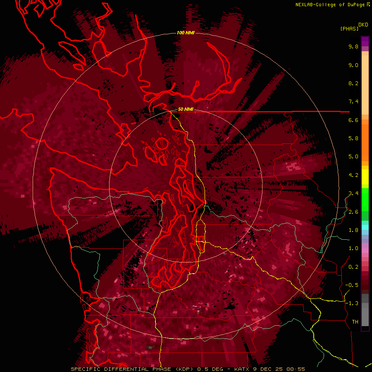
Task: Click the DKD label above color bar
Action: [363, 25]
